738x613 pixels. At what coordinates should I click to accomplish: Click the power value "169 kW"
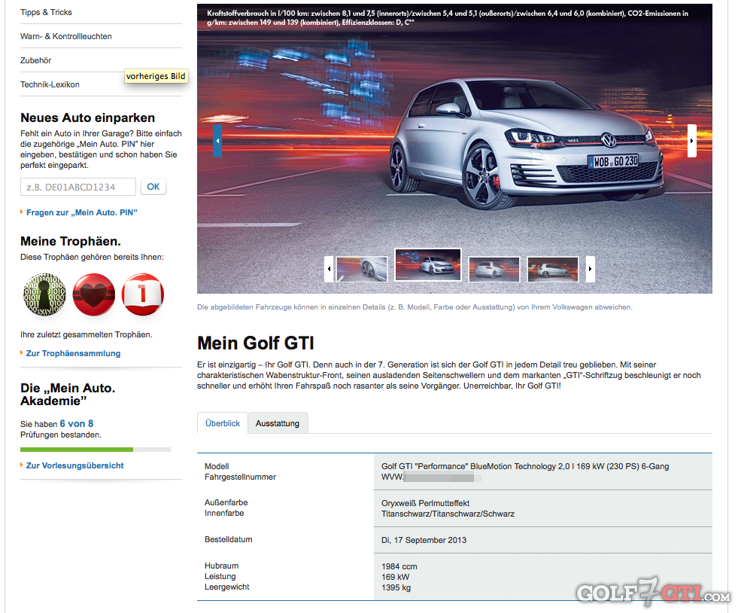pos(396,577)
